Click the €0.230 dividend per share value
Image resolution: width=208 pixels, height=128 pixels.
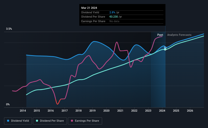coord(114,17)
